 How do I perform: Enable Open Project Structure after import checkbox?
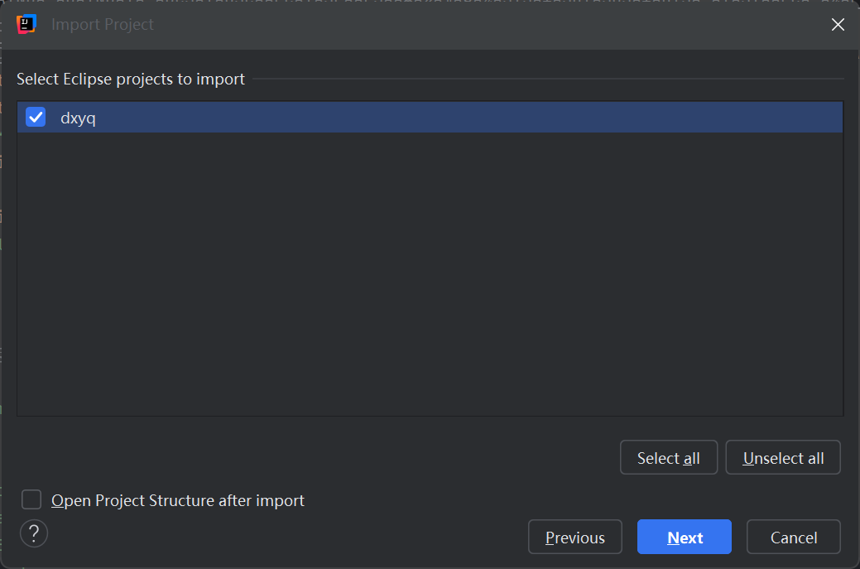[x=31, y=500]
